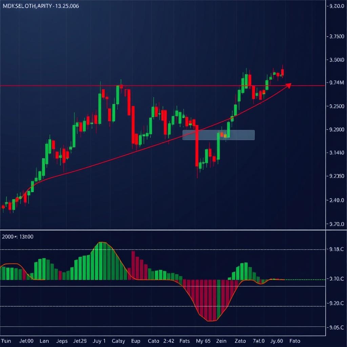
Task: Select the red horizontal resistance line
Action: click(x=162, y=85)
